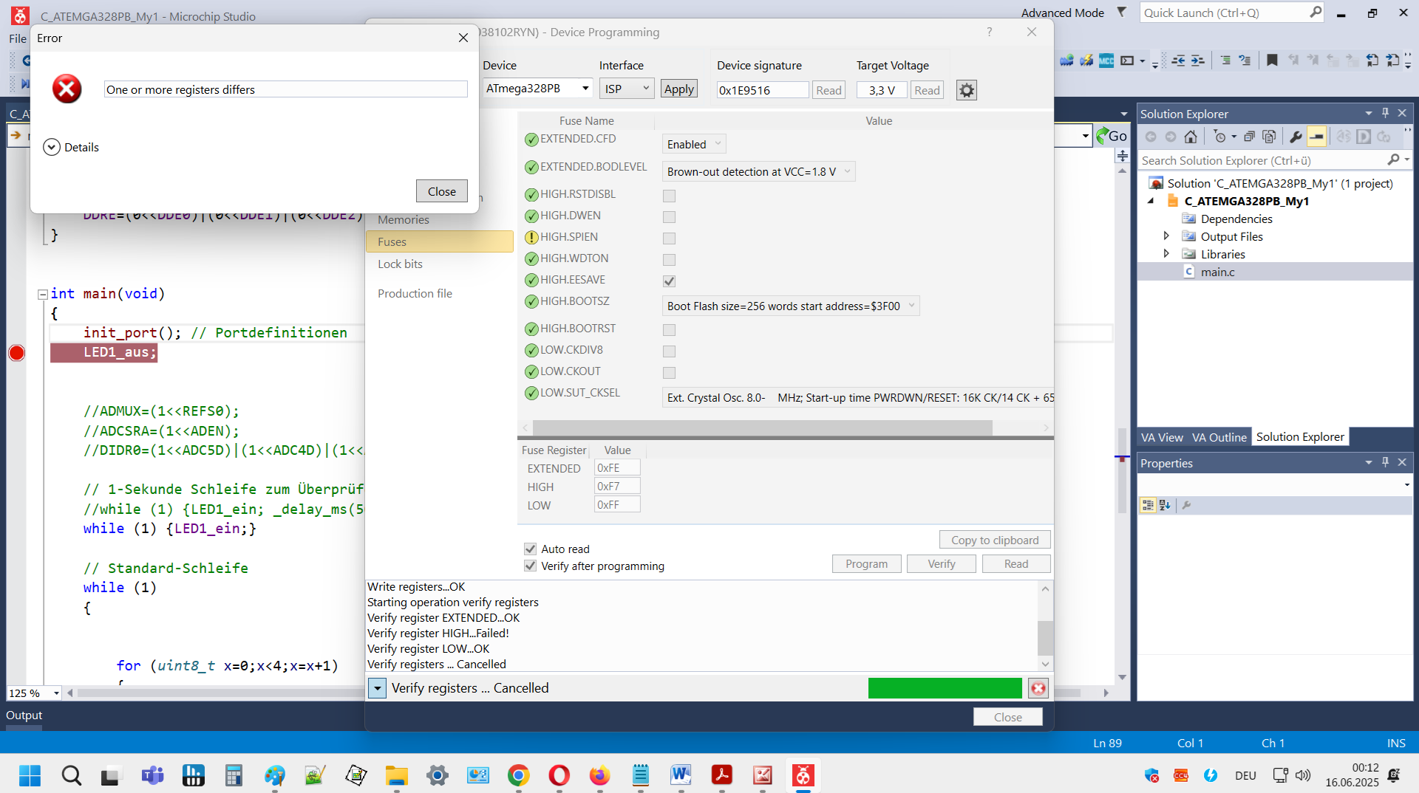The width and height of the screenshot is (1419, 793).
Task: Click the Home icon in Solution Explorer
Action: [x=1191, y=137]
